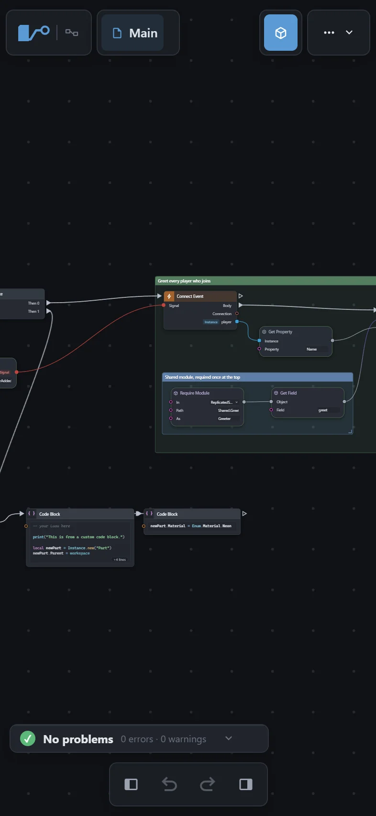Click the green checkmark status icon
Screen dimensions: 376x816
(x=28, y=738)
